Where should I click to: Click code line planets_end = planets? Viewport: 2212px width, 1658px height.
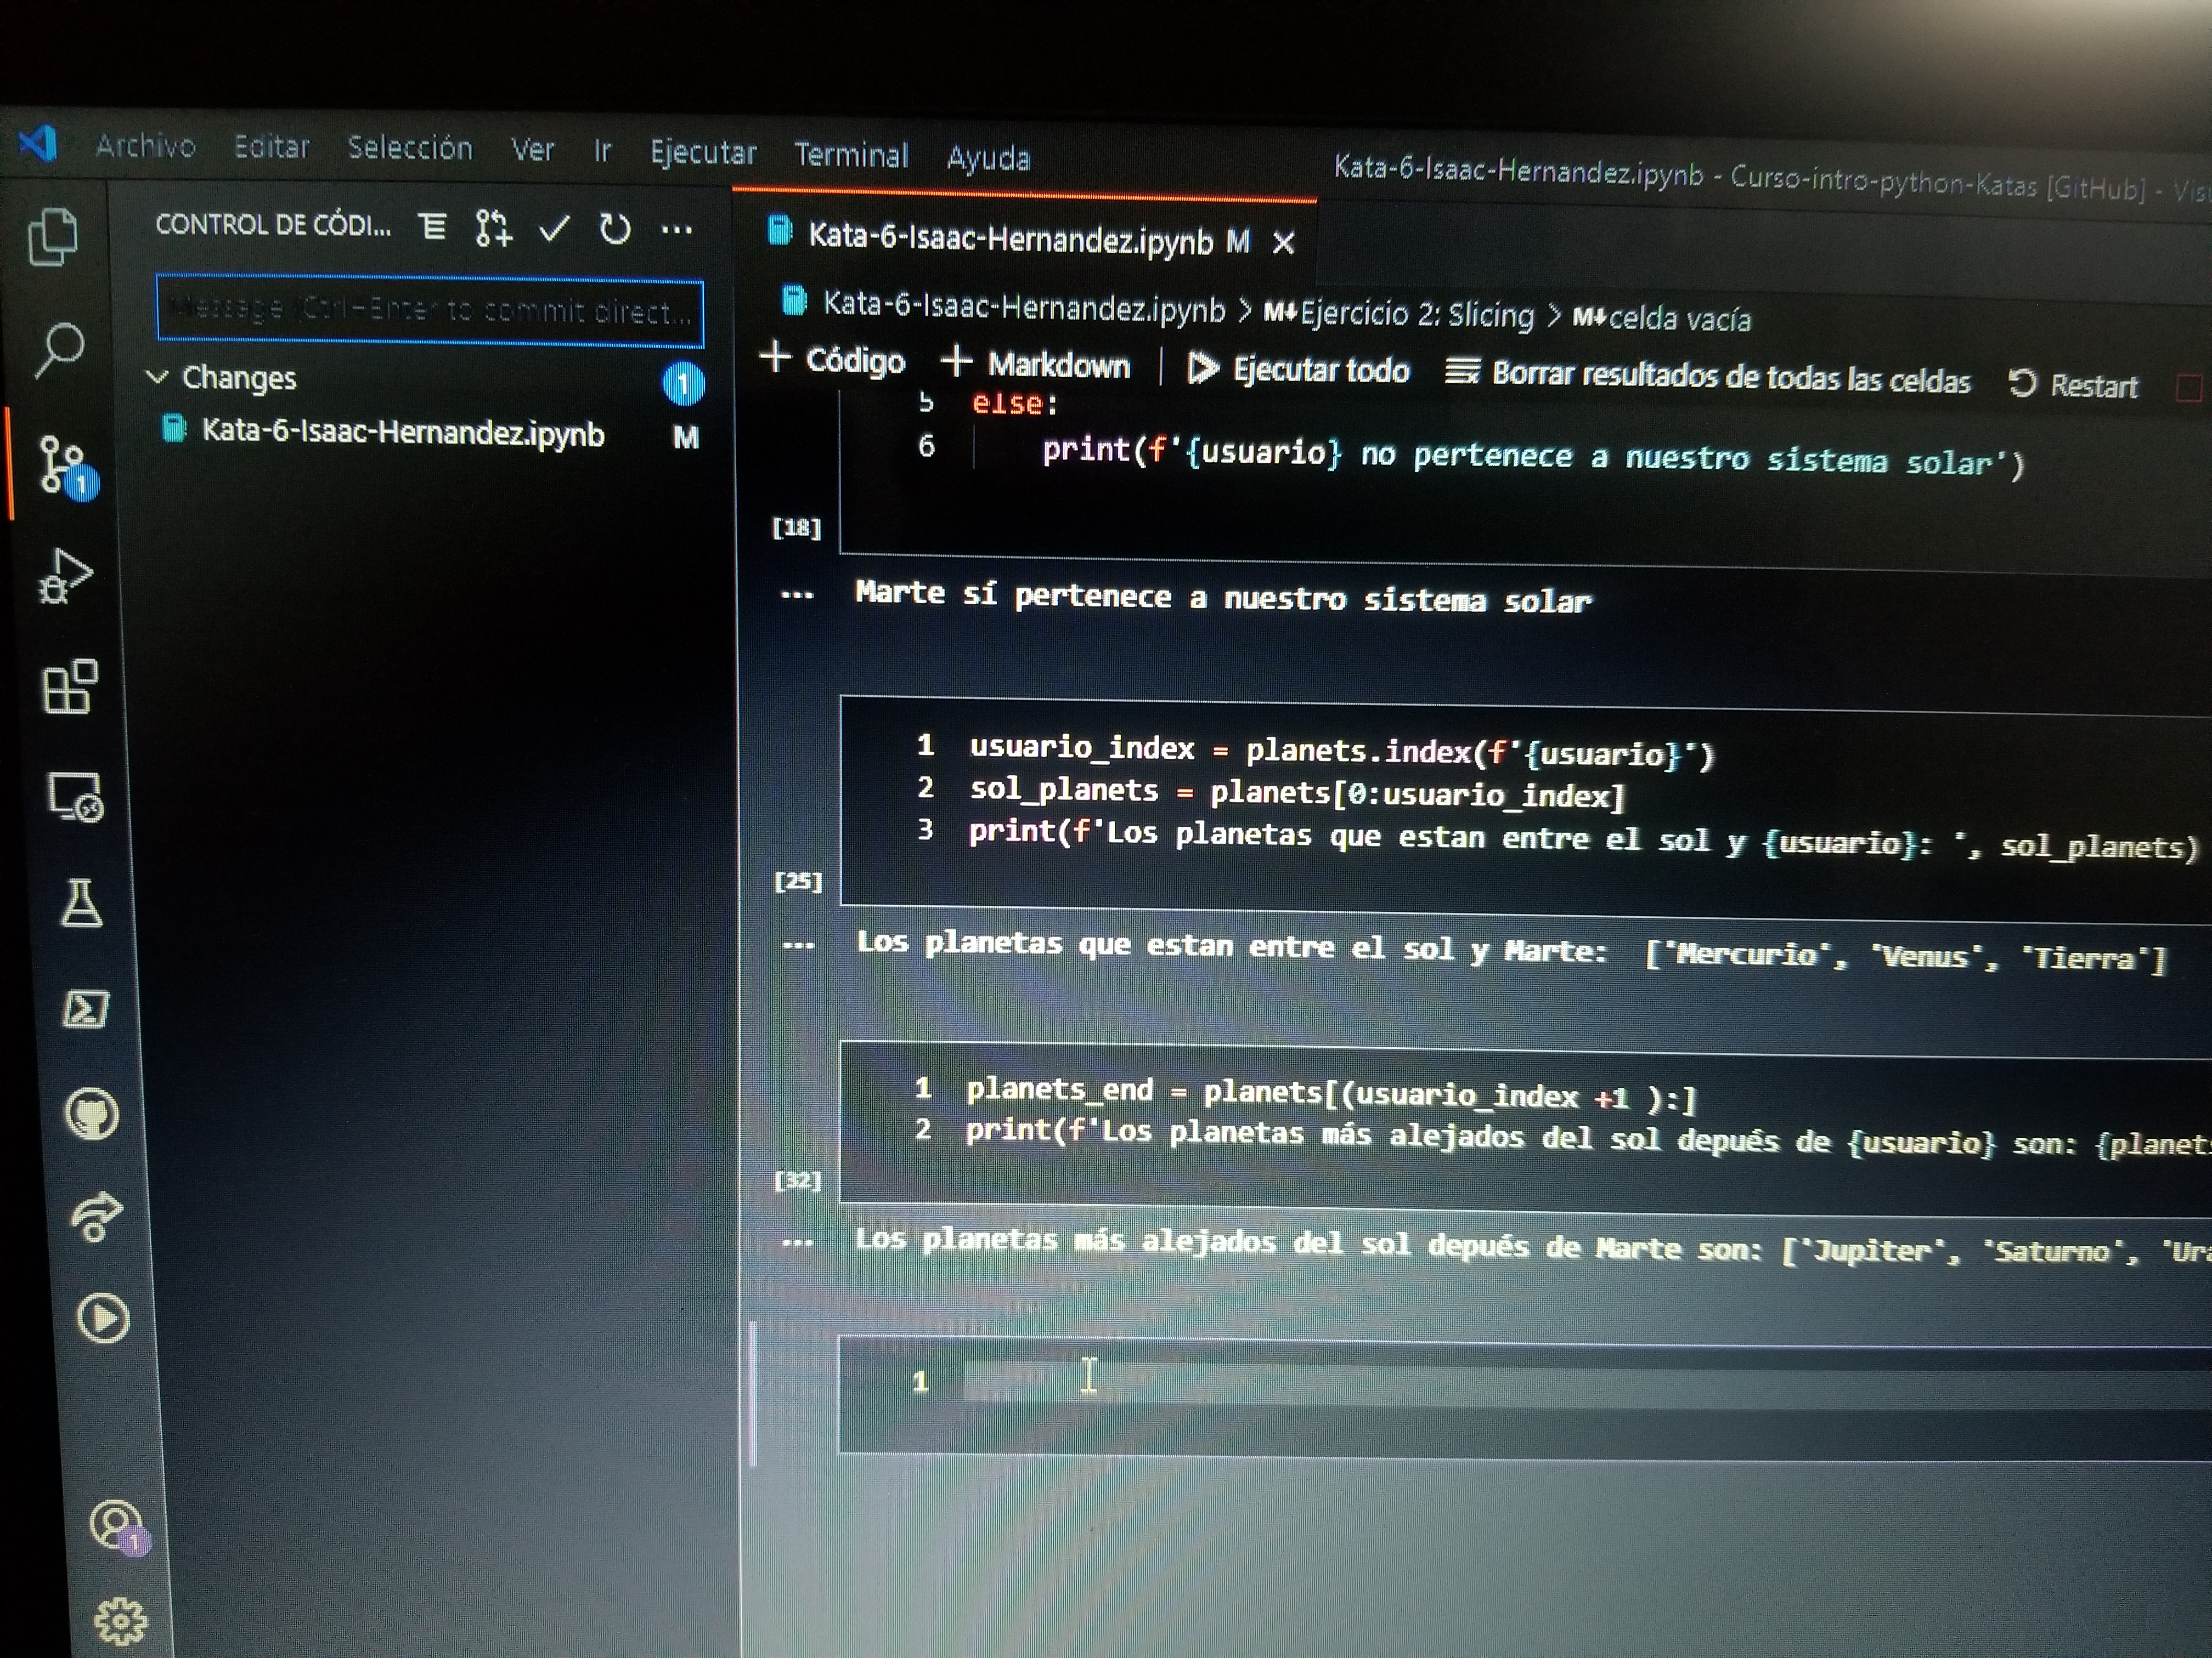point(1331,1093)
